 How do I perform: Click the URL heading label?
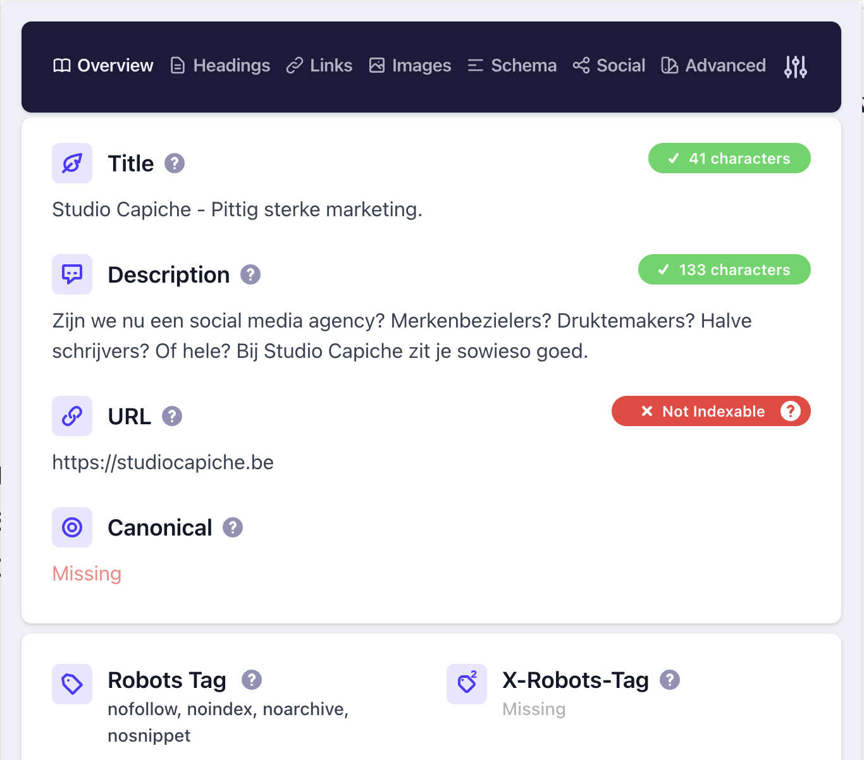[x=130, y=416]
